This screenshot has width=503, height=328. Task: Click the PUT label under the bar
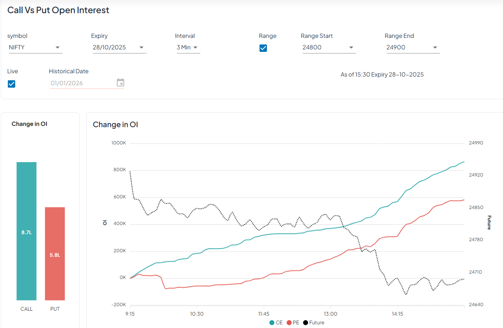(55, 309)
